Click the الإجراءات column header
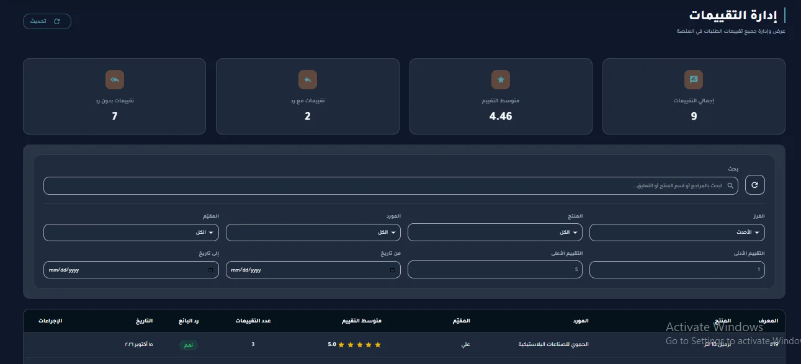801x364 pixels. (50, 321)
